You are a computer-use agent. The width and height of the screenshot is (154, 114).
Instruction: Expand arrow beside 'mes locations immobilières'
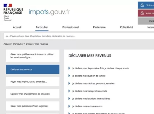click(69, 98)
